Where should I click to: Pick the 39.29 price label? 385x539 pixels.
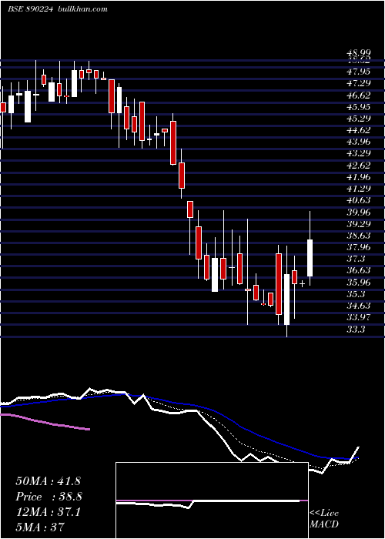point(359,224)
